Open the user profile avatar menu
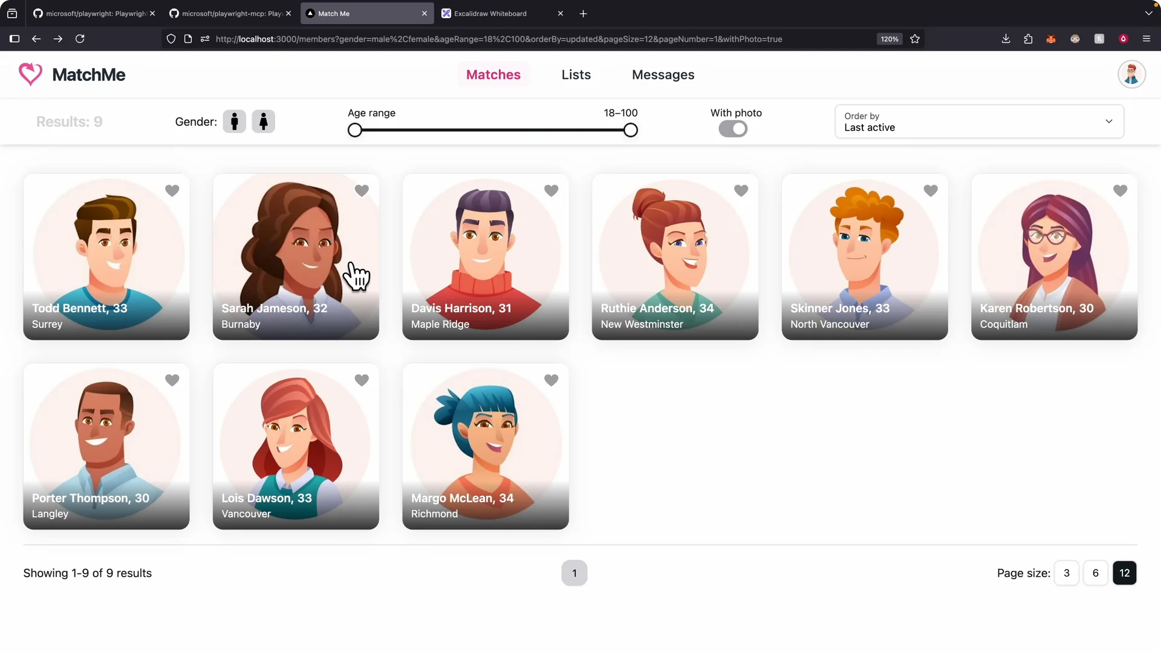Screen dimensions: 1161x653 point(1131,74)
